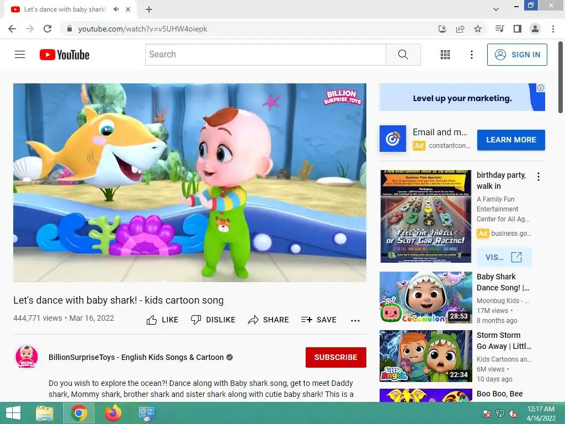Open Firefox from the taskbar
The width and height of the screenshot is (565, 424).
click(x=113, y=413)
